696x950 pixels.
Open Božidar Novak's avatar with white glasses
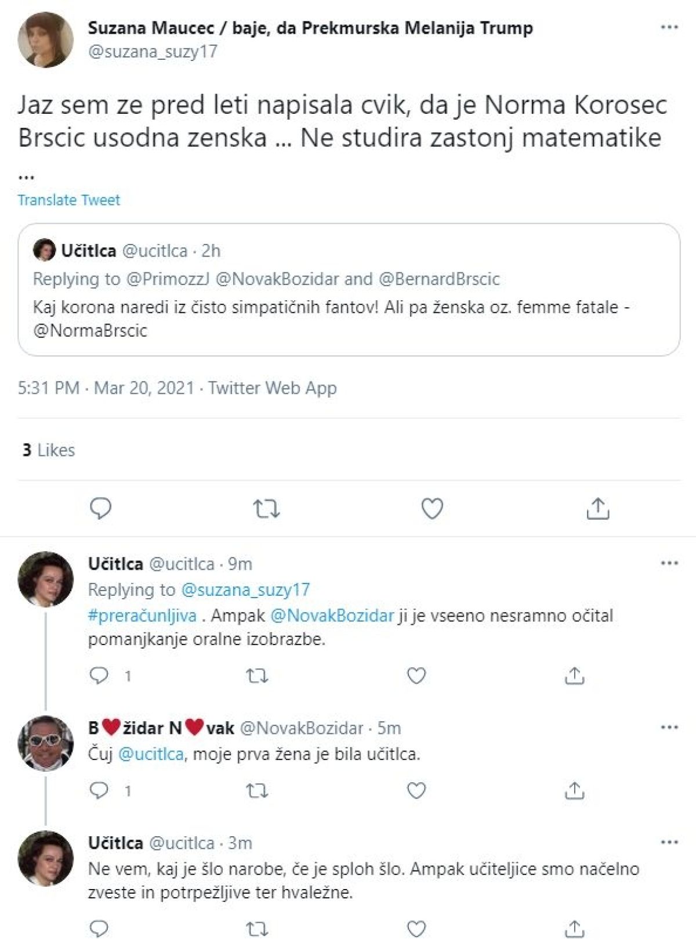pyautogui.click(x=46, y=743)
